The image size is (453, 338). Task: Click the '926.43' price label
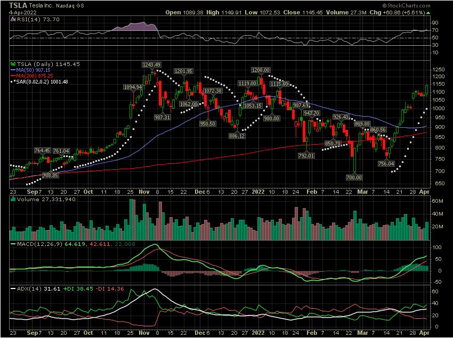(x=341, y=117)
